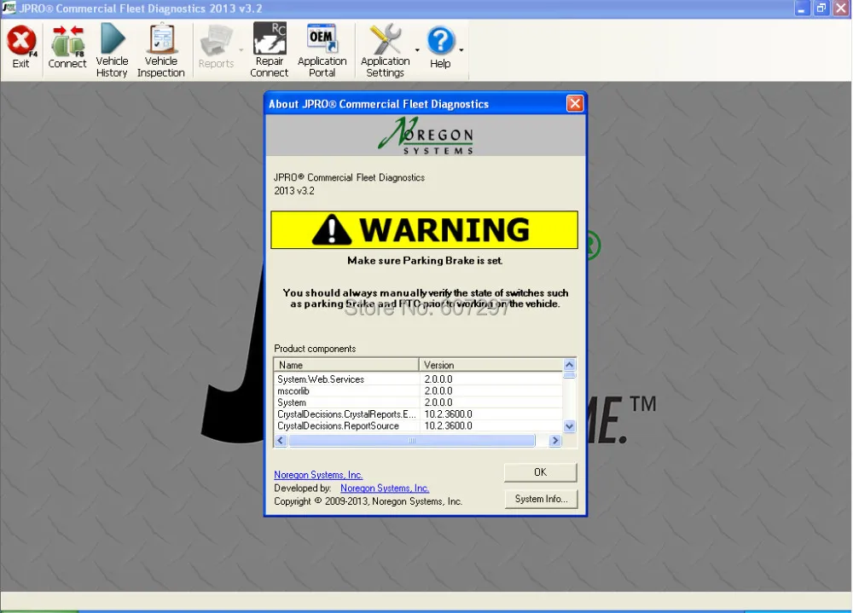Click the component list scroll up arrow
The width and height of the screenshot is (853, 613).
coord(570,364)
